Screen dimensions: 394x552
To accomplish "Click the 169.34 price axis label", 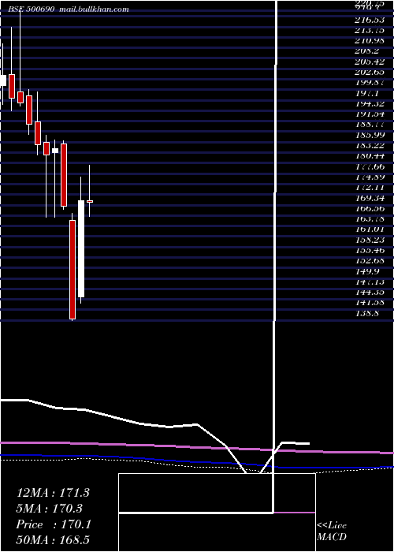I will 370,198.
